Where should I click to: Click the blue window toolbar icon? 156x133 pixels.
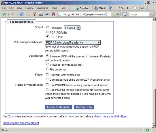click(41, 14)
